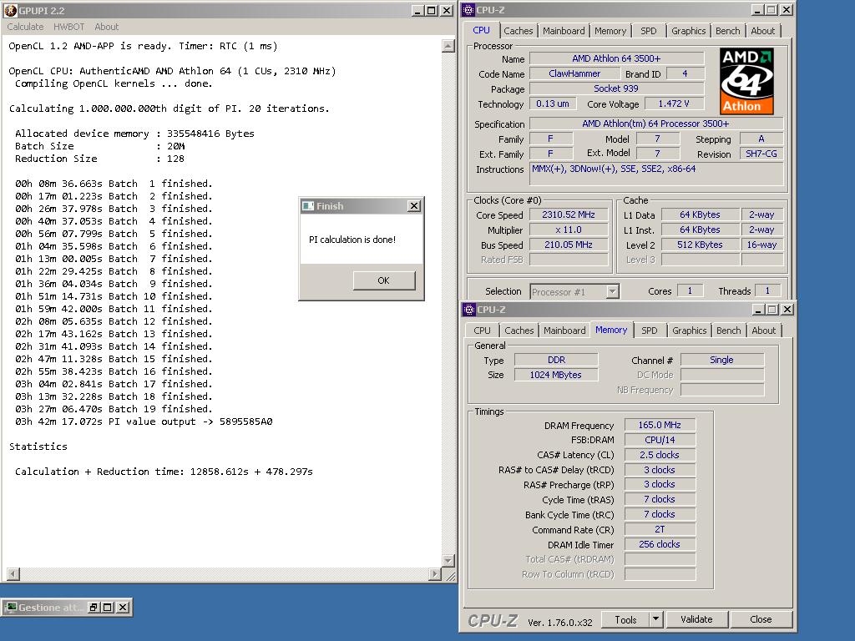Image resolution: width=855 pixels, height=641 pixels.
Task: Select About tab in lower CPU-Z window
Action: 763,331
